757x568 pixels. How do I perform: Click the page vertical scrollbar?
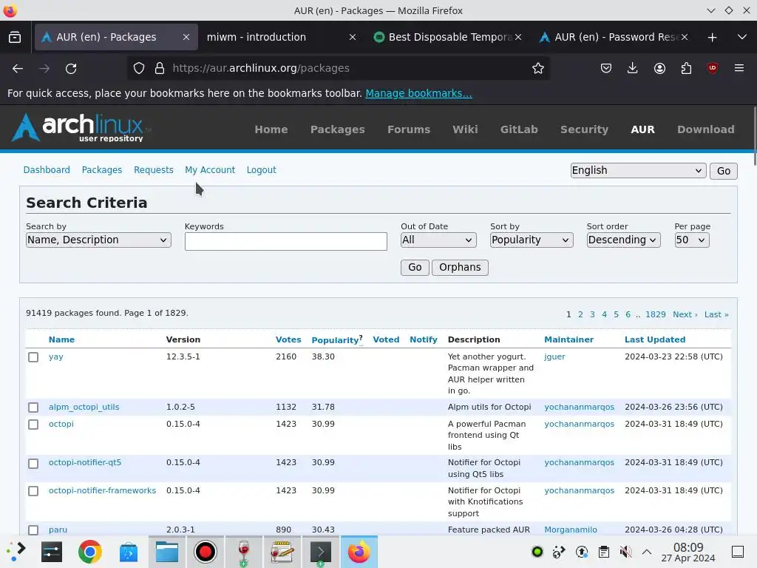pos(754,136)
